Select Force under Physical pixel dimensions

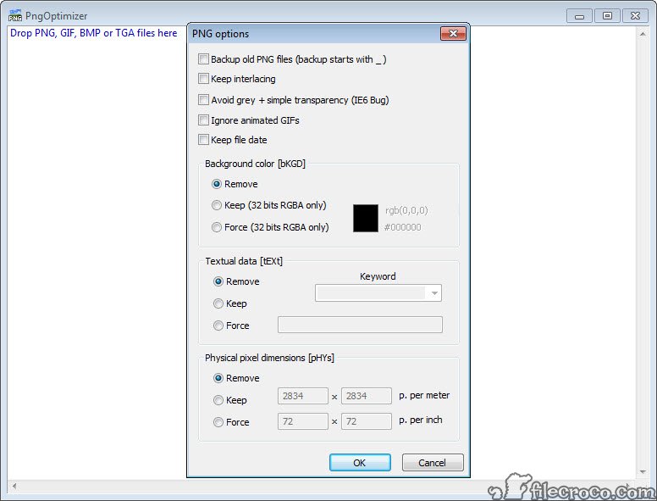click(218, 422)
